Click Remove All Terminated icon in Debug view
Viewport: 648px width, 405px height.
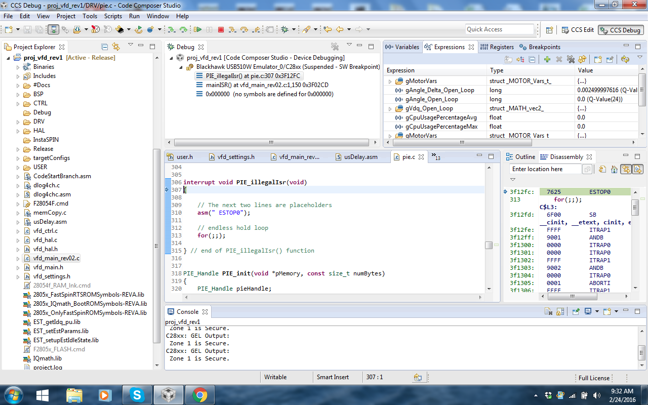335,47
